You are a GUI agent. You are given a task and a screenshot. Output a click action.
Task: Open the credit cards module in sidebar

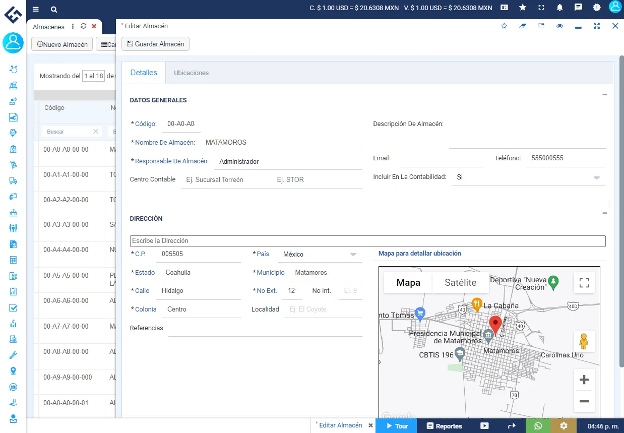pyautogui.click(x=13, y=196)
